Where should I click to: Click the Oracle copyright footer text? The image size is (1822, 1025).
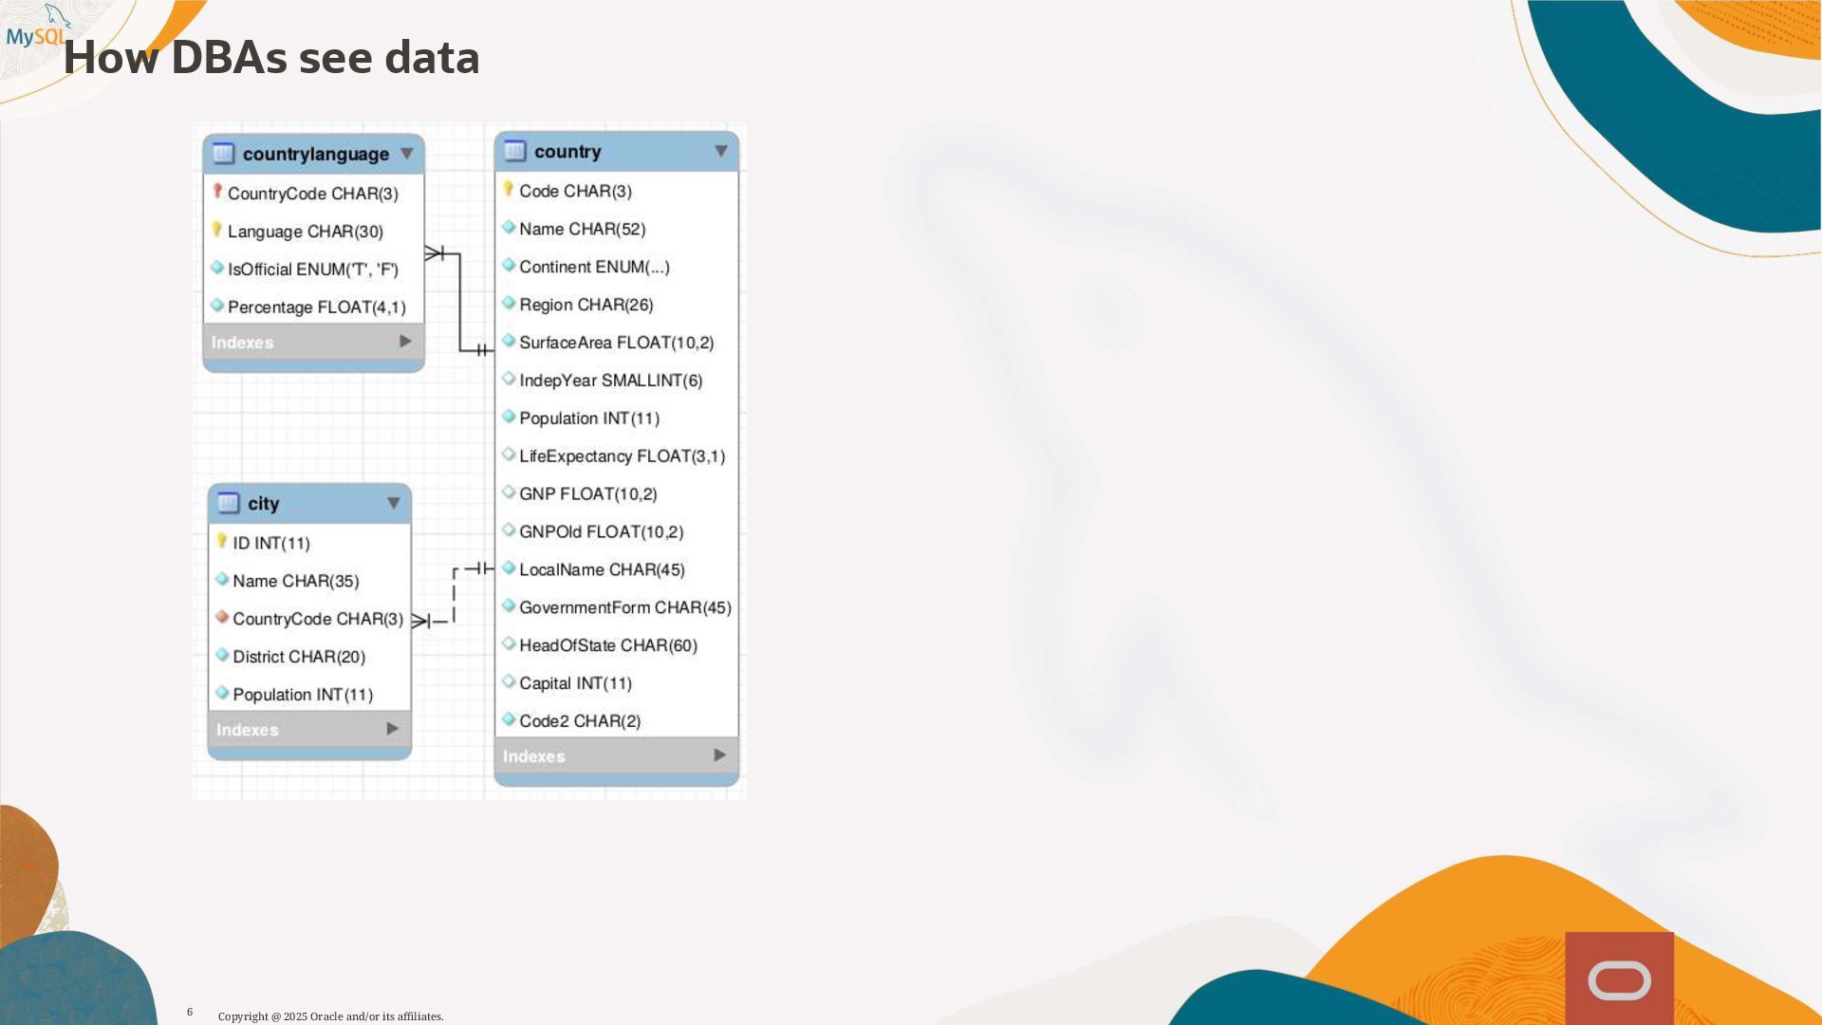pyautogui.click(x=330, y=1016)
